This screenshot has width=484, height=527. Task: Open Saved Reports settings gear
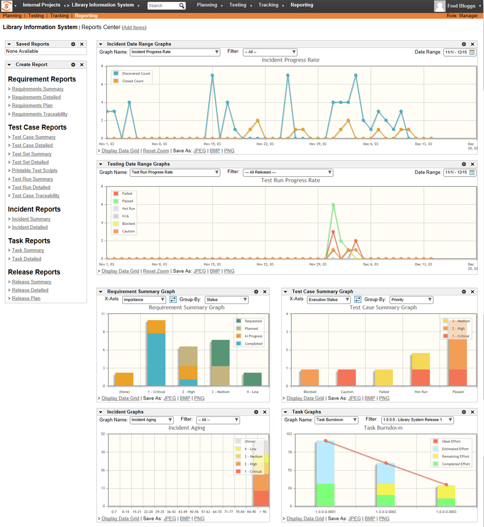(73, 44)
